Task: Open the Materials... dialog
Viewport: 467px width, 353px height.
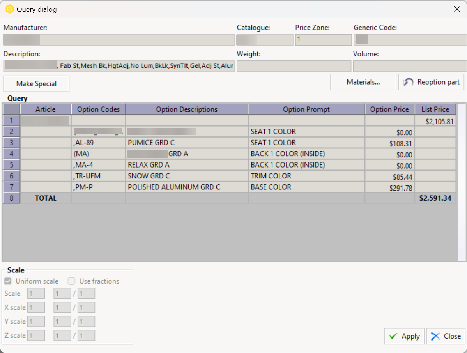Action: tap(363, 82)
